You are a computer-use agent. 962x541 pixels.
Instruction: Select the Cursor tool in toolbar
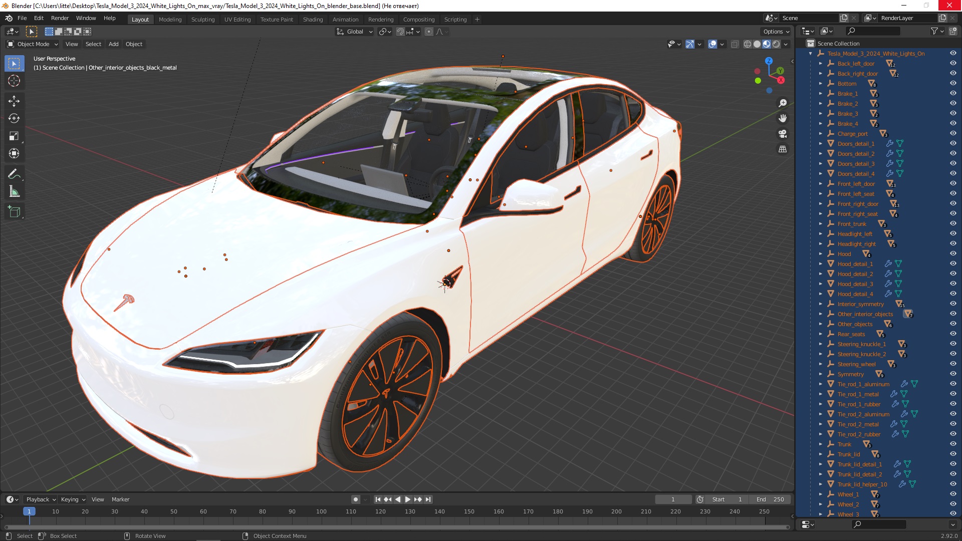pos(14,81)
